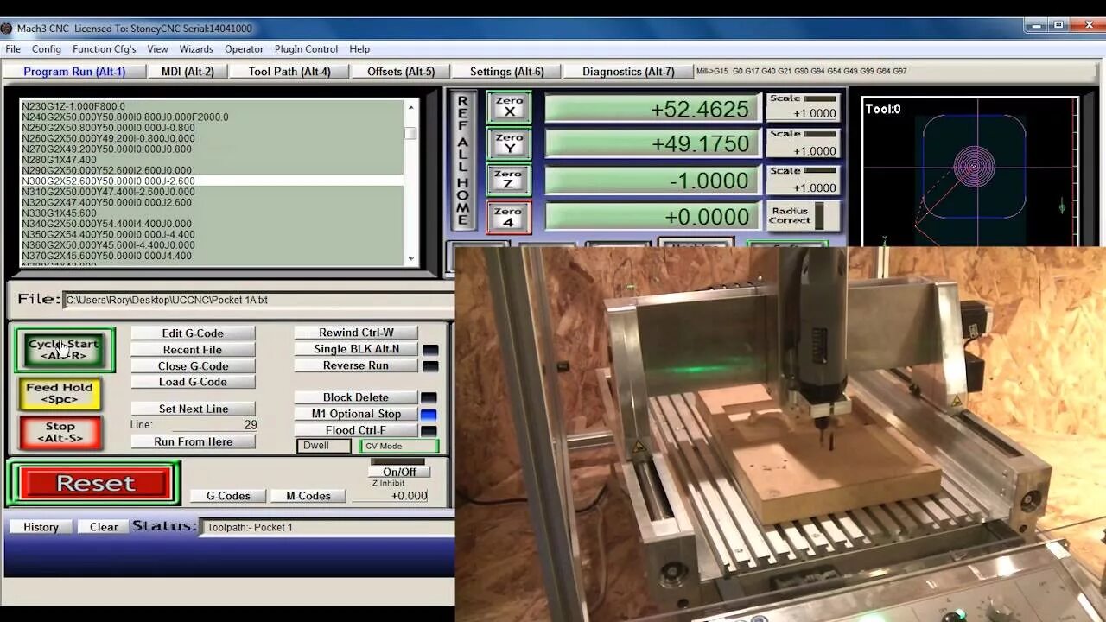
Task: Click the X axis DRO value +52.4625
Action: pos(652,109)
